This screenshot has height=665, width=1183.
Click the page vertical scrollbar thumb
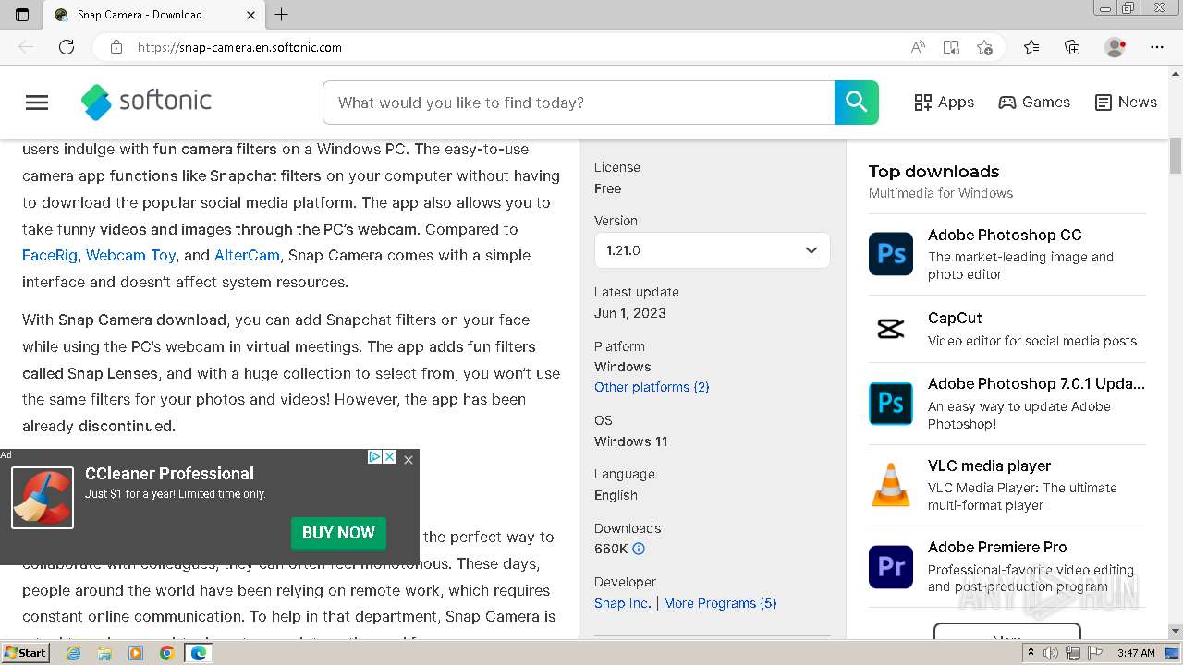click(x=1176, y=155)
